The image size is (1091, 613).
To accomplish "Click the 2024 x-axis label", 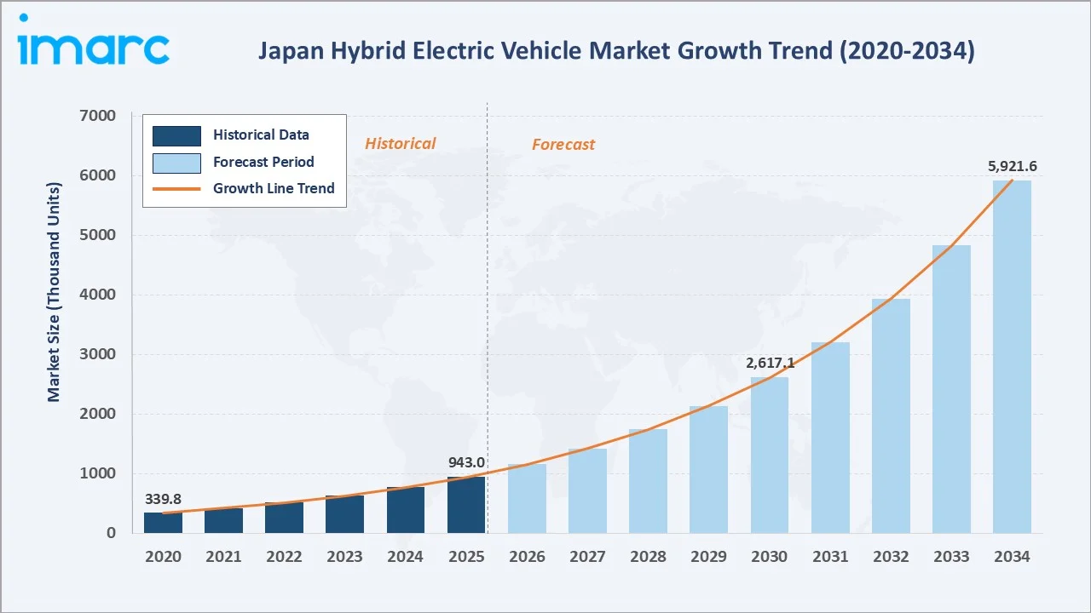I will (405, 557).
